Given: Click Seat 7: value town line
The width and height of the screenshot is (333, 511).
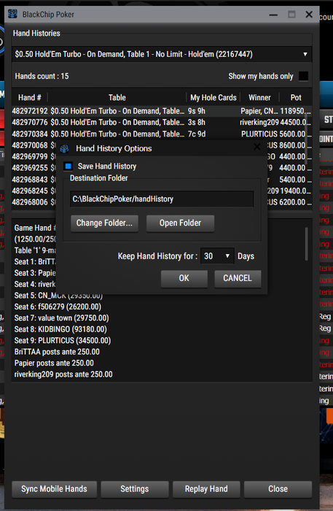Looking at the screenshot, I should tap(61, 318).
